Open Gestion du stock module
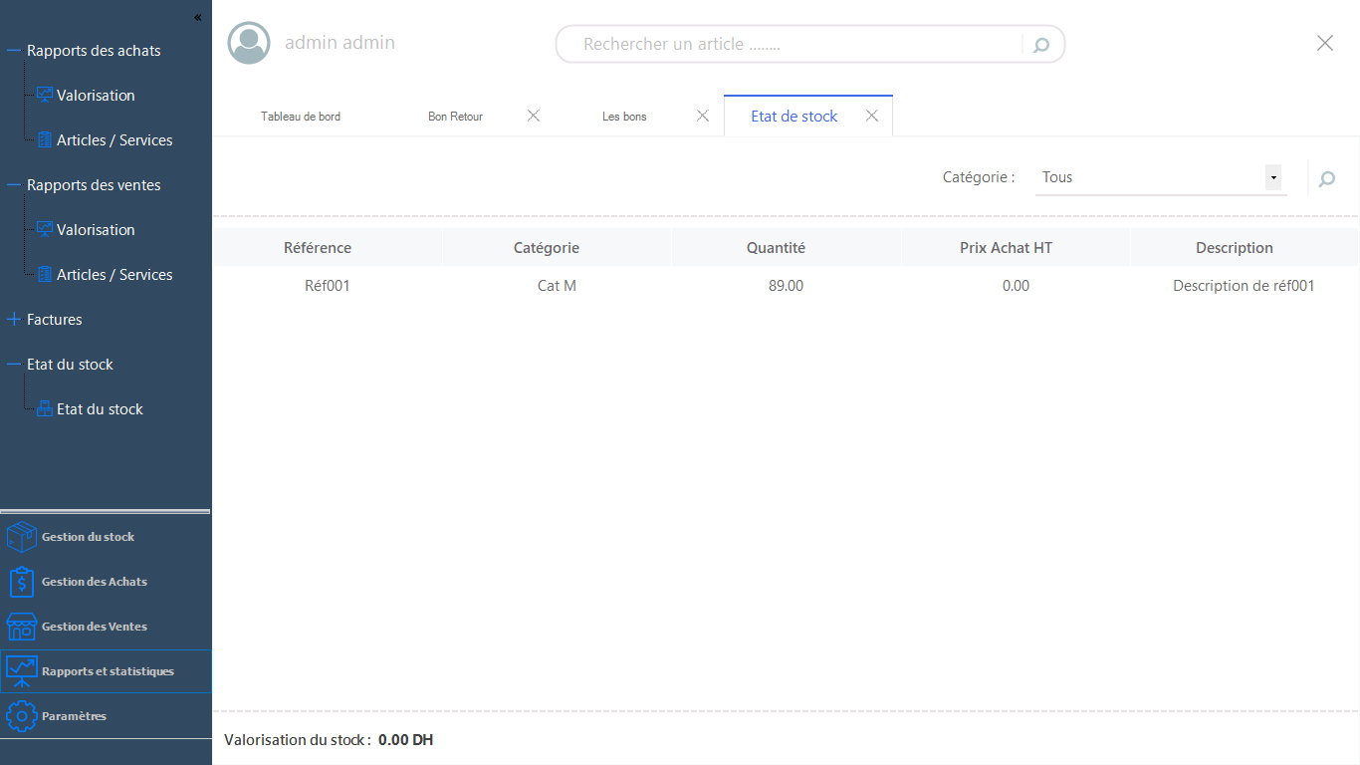Screen dimensions: 1360x765 tap(88, 537)
